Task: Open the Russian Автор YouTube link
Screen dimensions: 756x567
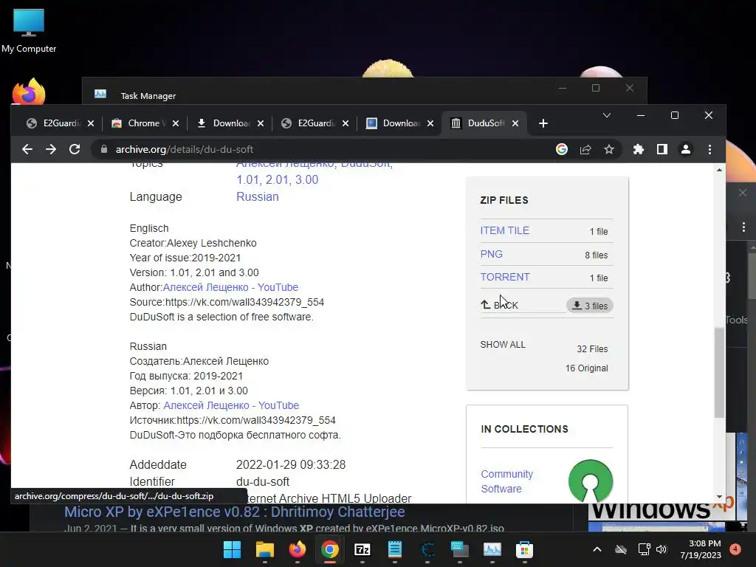Action: coord(231,405)
